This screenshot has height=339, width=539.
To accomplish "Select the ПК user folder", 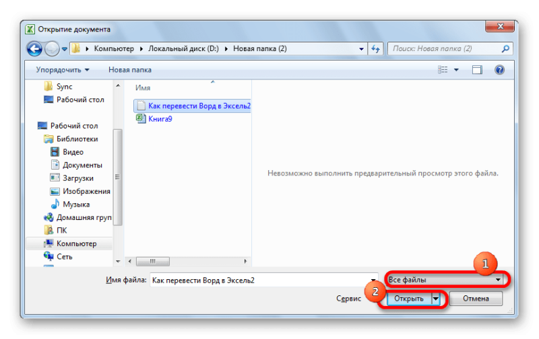I will tap(55, 230).
